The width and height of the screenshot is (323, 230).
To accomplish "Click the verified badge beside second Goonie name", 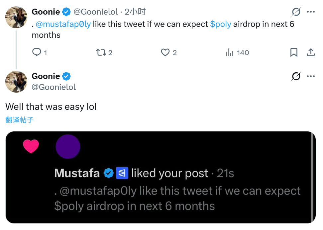I will 66,76.
